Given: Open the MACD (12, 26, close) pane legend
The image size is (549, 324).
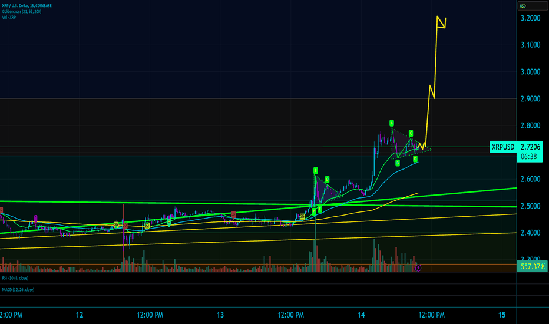Looking at the screenshot, I should 18,290.
